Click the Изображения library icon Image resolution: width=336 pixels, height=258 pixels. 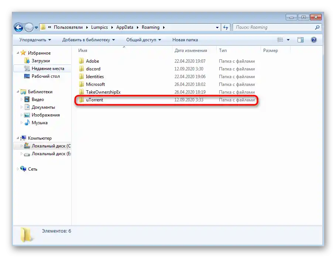pyautogui.click(x=27, y=115)
